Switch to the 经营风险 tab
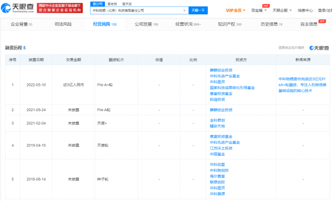This screenshot has width=332, height=201. pos(105,24)
